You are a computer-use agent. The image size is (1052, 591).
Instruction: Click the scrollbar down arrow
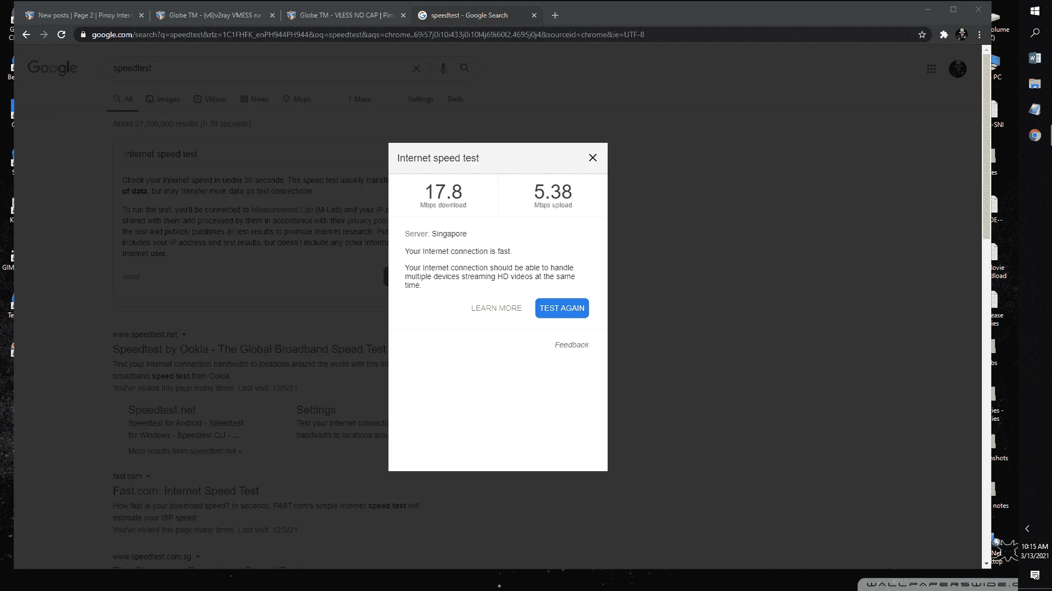[x=986, y=564]
